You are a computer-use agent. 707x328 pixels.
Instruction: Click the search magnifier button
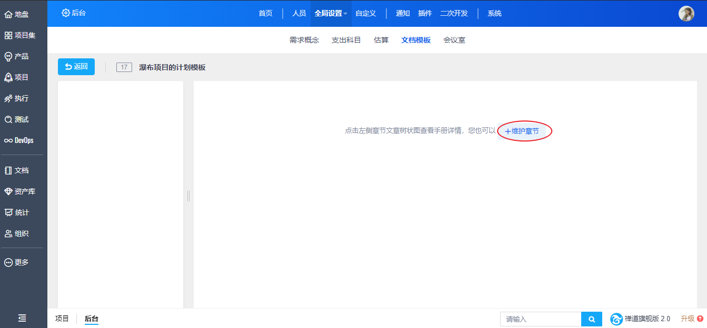592,319
